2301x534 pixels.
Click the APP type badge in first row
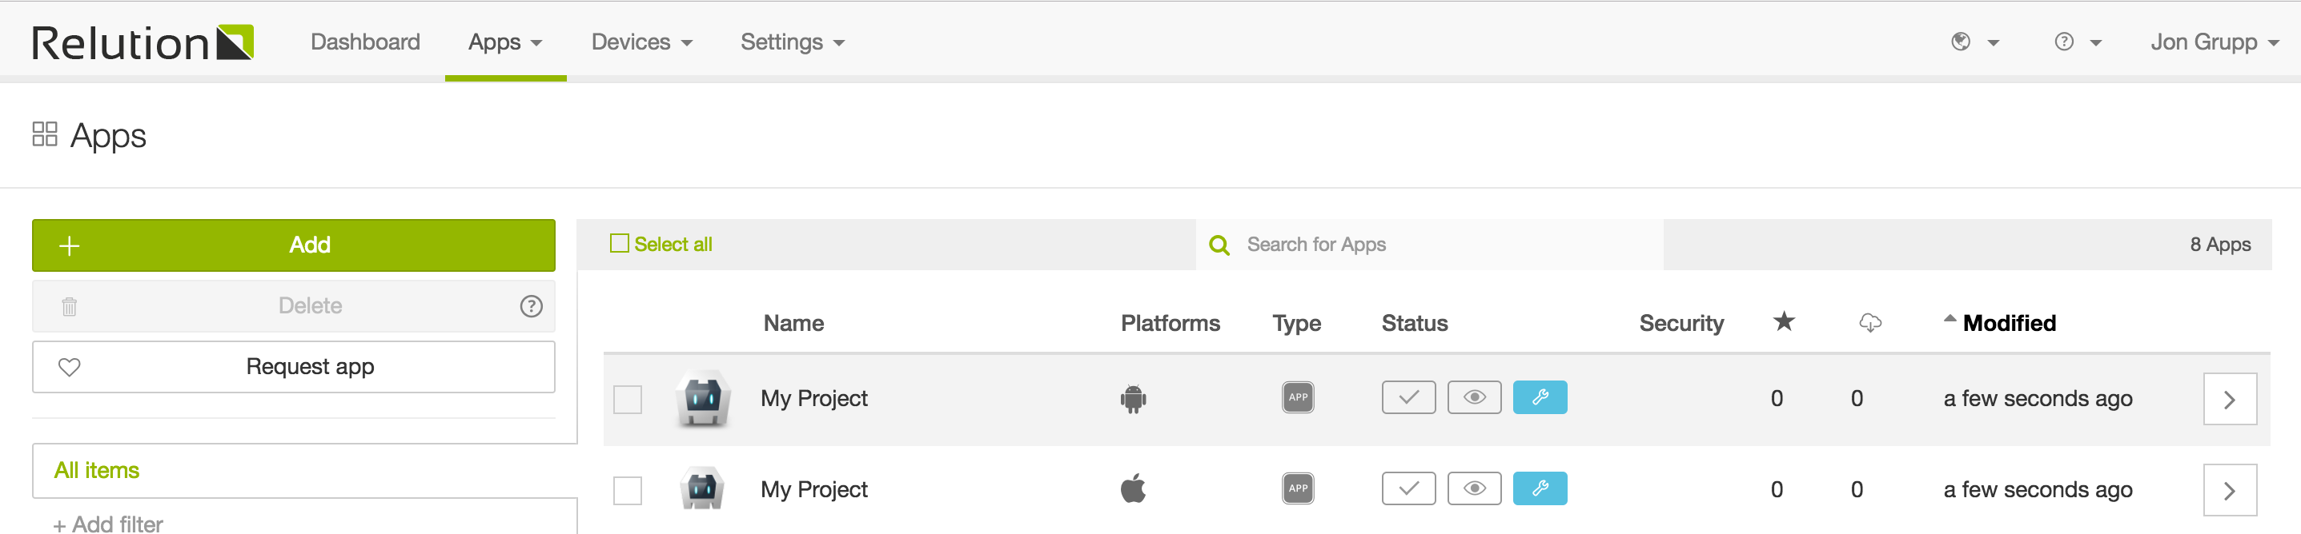pyautogui.click(x=1298, y=397)
